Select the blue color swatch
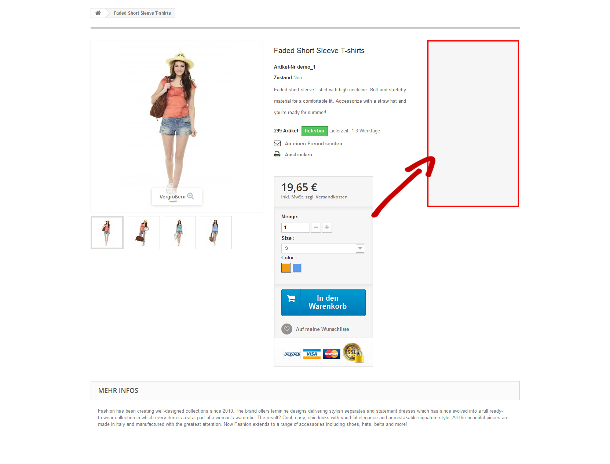 point(297,268)
